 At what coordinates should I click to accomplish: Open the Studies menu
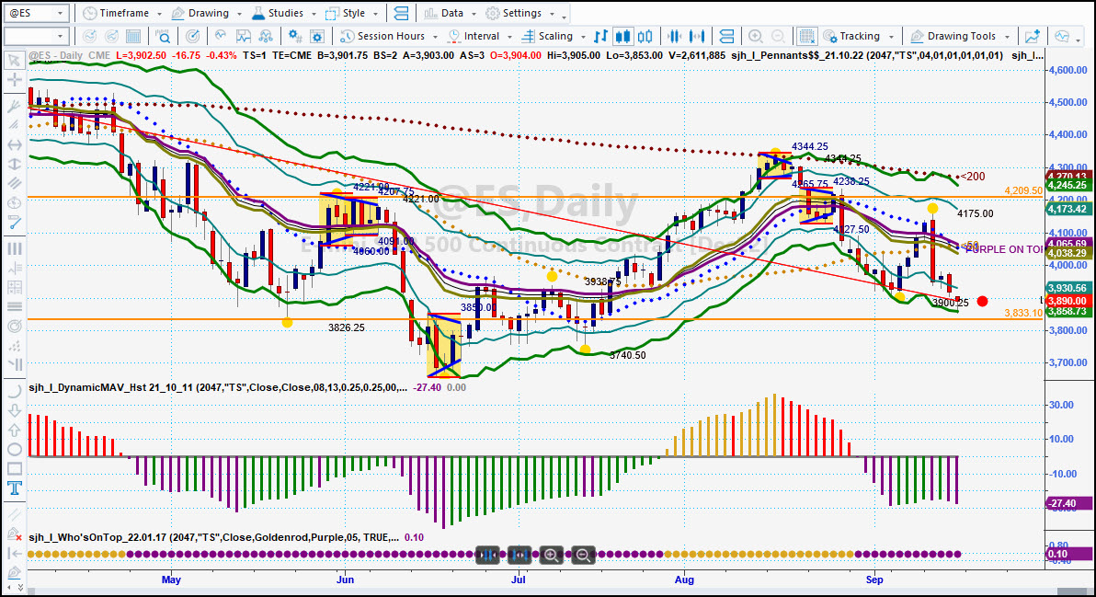pyautogui.click(x=283, y=13)
